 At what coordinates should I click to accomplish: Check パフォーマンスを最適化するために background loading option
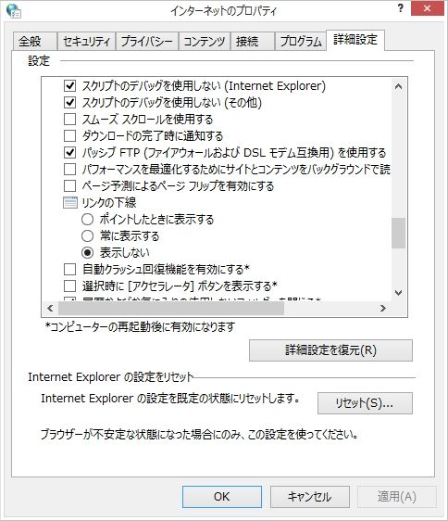click(69, 169)
